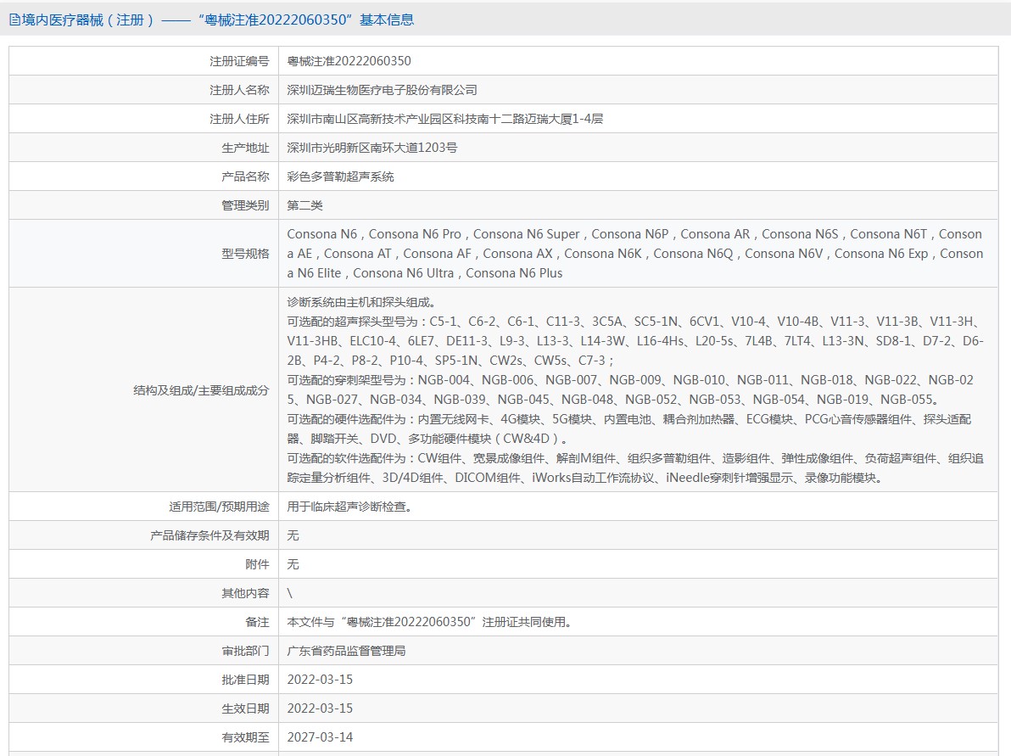Click the 批准日期 label
Viewport: 1011px width, 756px height.
(x=245, y=680)
